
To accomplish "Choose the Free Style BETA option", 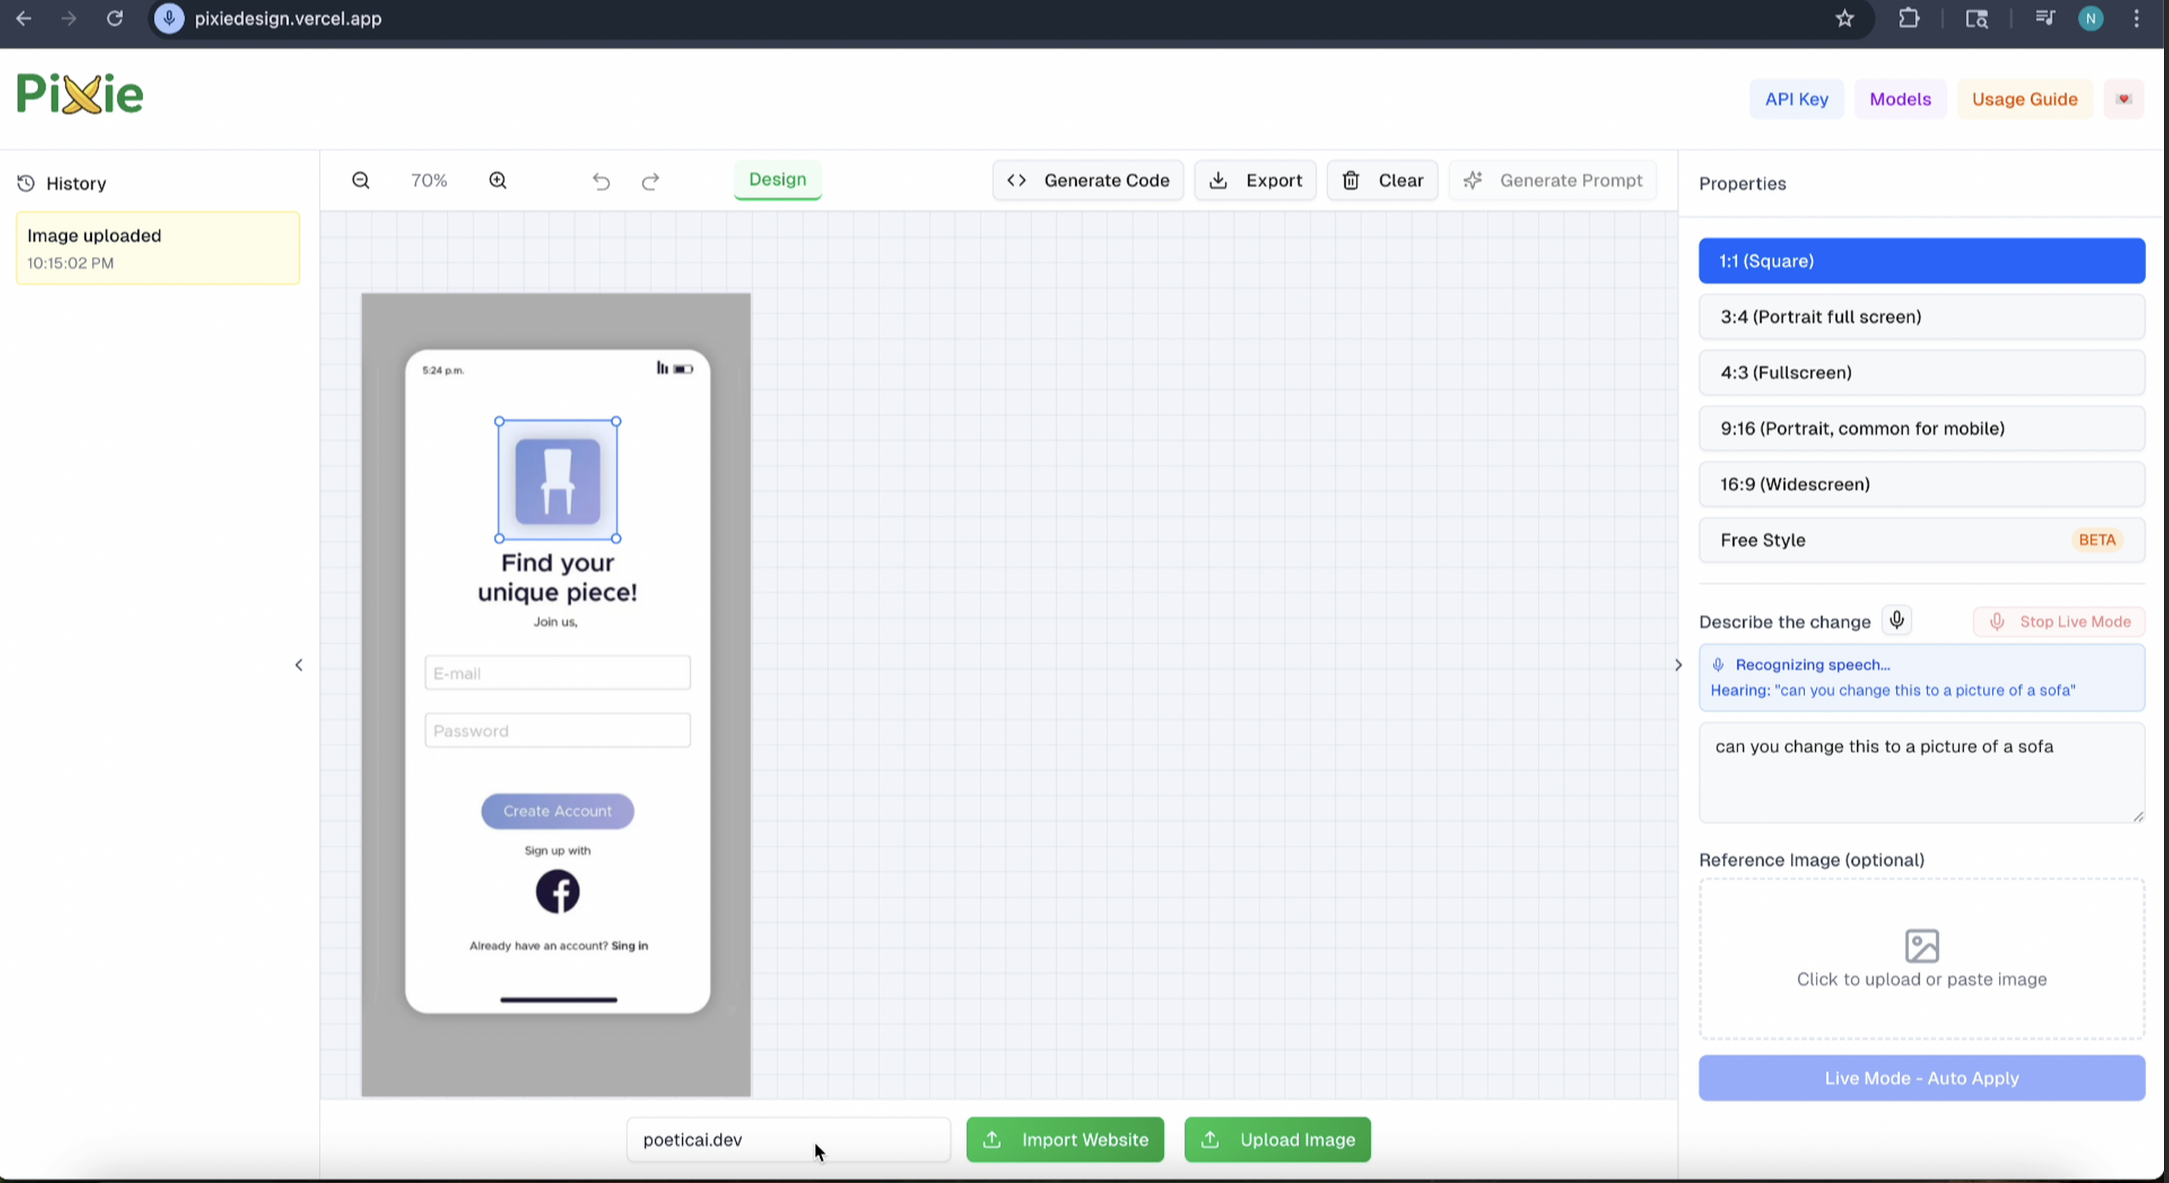I will (x=1920, y=540).
